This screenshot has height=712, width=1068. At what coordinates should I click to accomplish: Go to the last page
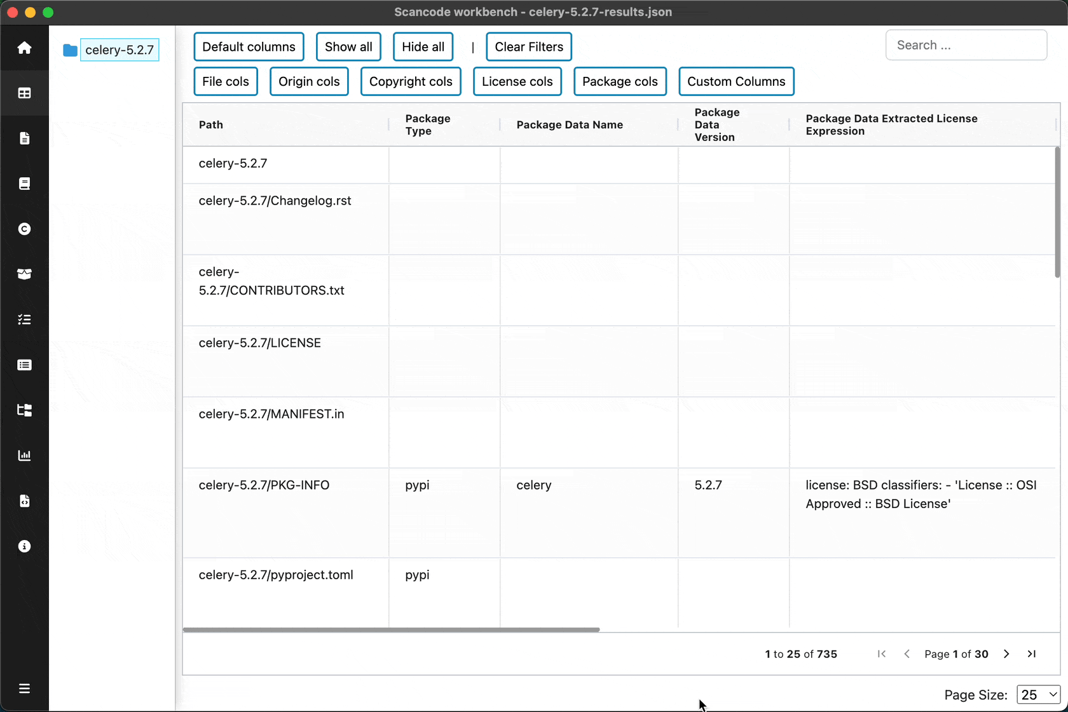click(1032, 654)
